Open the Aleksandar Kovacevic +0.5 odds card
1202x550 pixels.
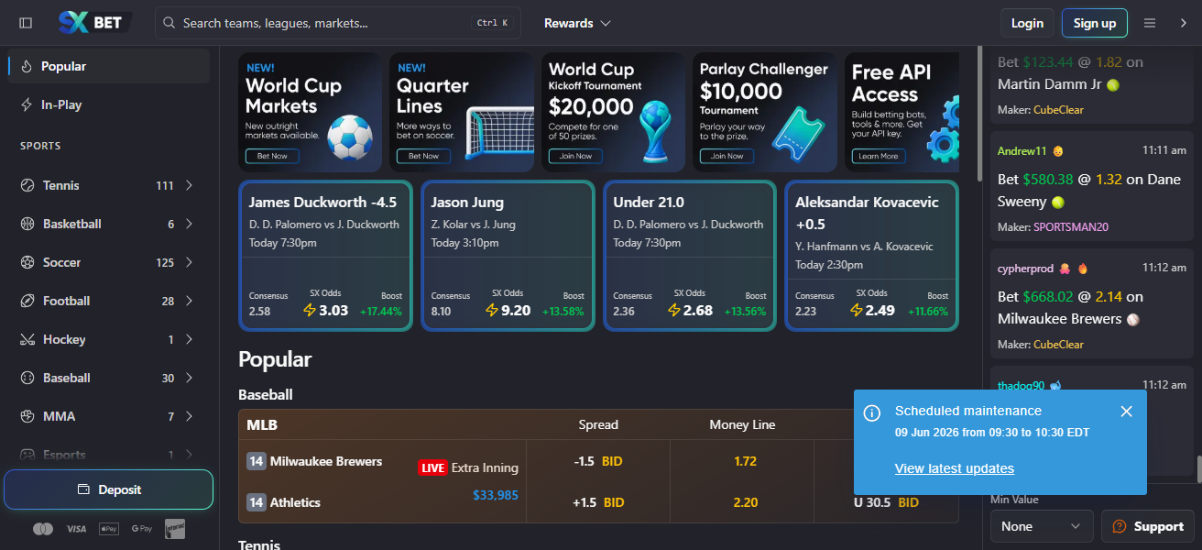click(871, 256)
